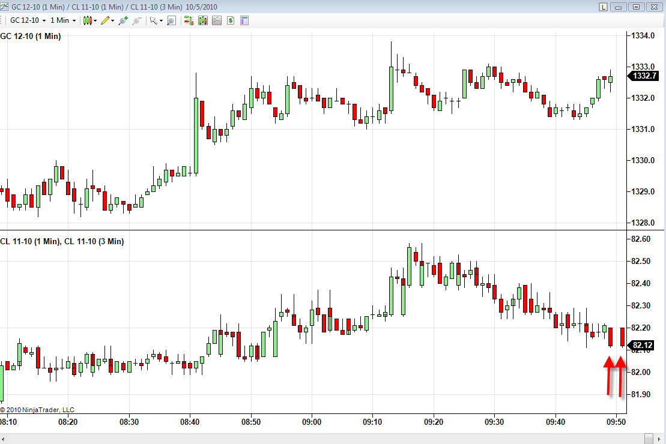Image resolution: width=666 pixels, height=444 pixels.
Task: Click the 1330.0 price axis label
Action: (643, 160)
